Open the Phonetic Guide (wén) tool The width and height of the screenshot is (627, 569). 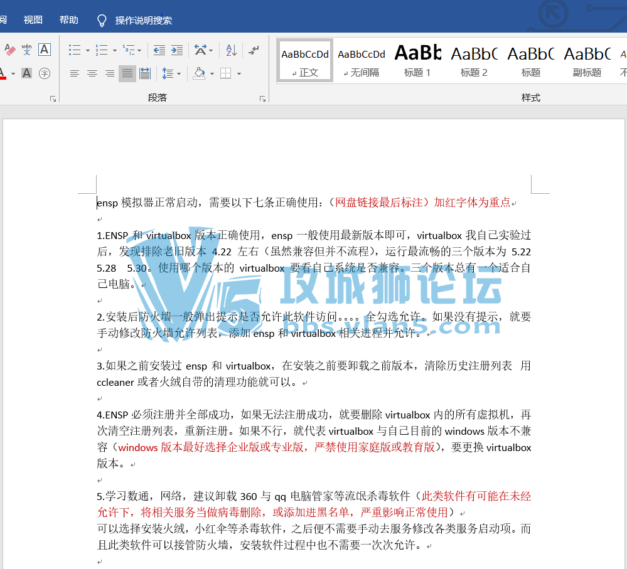(x=27, y=50)
